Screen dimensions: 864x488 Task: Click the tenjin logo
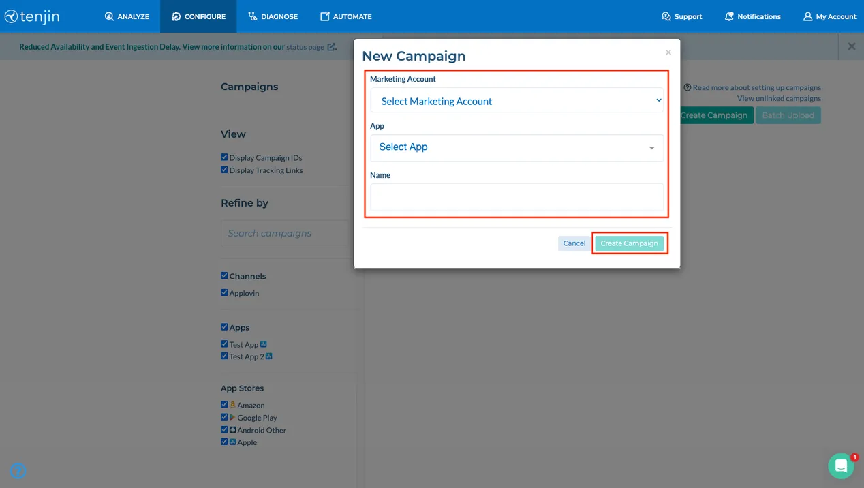coord(31,16)
